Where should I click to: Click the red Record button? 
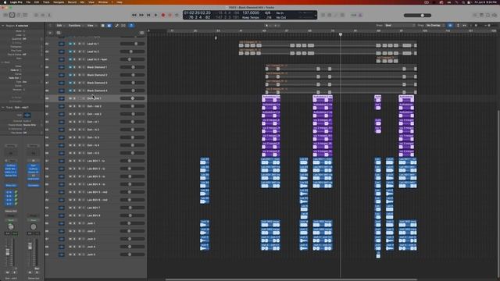click(163, 15)
